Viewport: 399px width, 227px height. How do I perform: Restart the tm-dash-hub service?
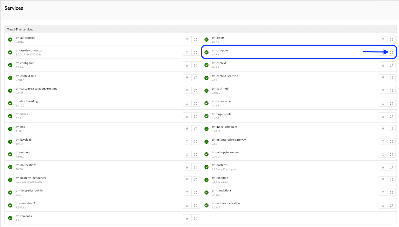pyautogui.click(x=391, y=91)
